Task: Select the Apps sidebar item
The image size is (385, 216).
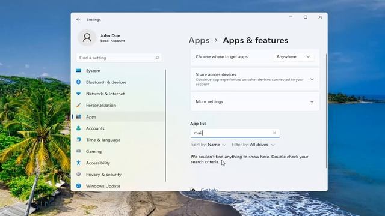Action: [119, 116]
